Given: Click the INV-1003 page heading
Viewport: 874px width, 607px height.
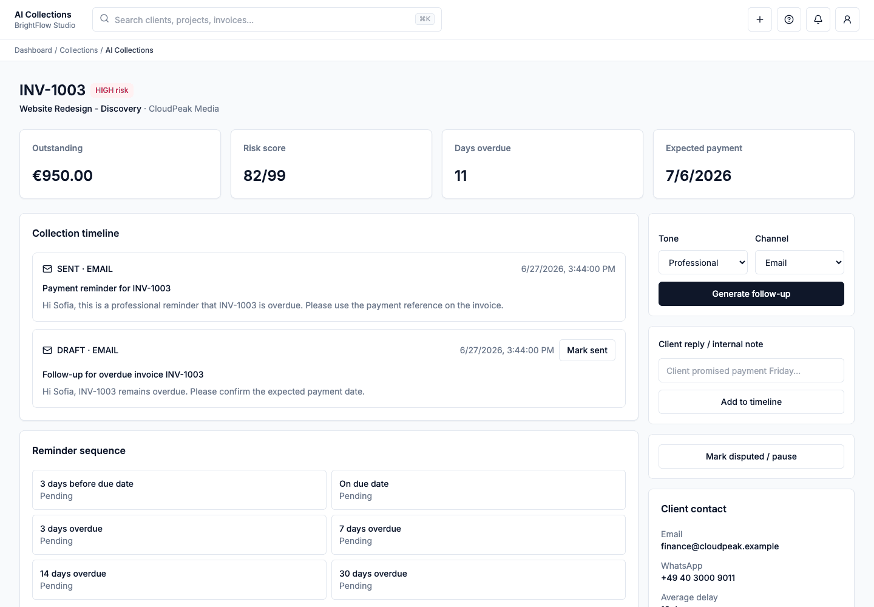Looking at the screenshot, I should tap(52, 90).
